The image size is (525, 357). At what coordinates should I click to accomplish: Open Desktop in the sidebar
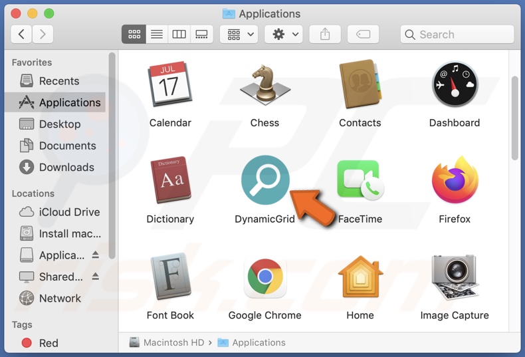coord(55,124)
